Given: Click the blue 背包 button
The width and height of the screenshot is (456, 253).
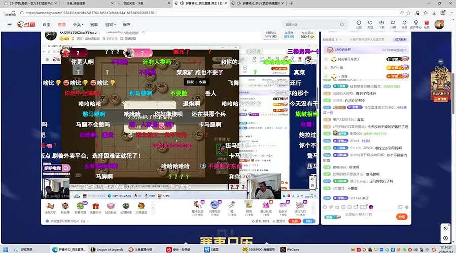Looking at the screenshot, I should [308, 221].
